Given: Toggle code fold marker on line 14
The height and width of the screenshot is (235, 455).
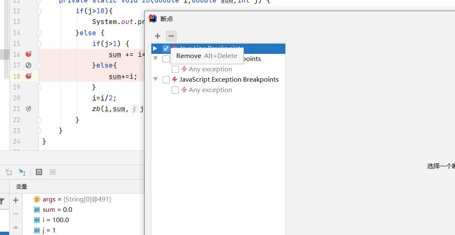Looking at the screenshot, I should click(39, 33).
